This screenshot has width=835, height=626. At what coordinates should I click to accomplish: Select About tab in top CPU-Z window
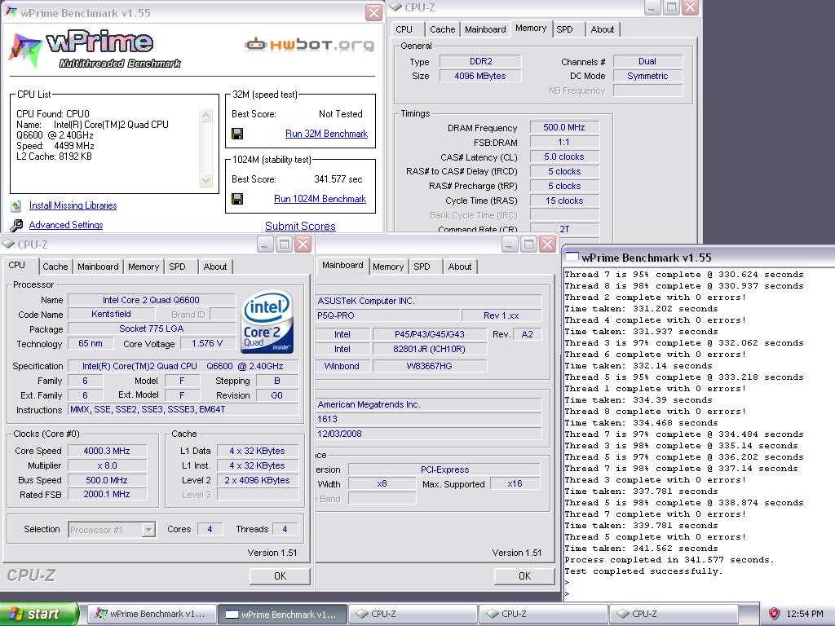coord(603,29)
